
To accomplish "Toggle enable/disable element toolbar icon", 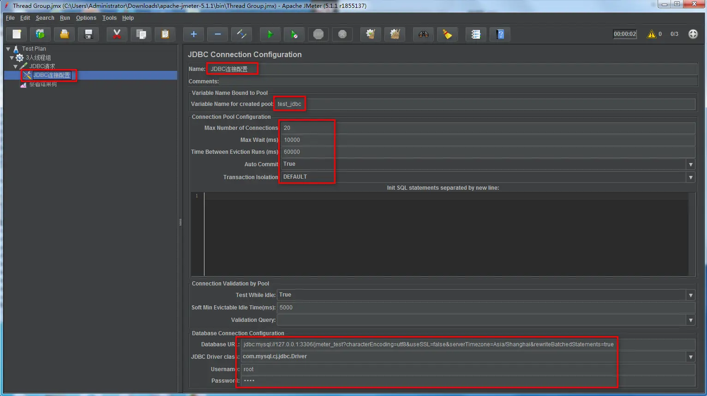I will 242,34.
